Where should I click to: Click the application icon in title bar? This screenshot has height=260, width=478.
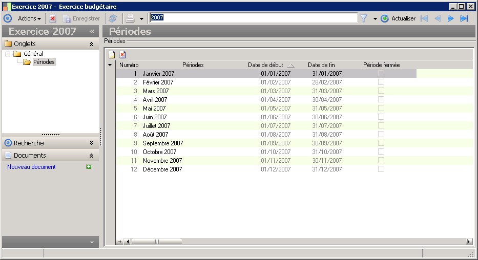click(7, 6)
